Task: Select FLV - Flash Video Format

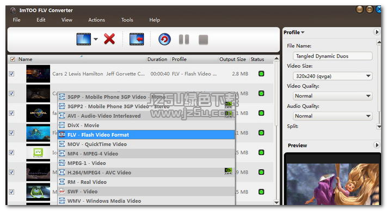Action: pyautogui.click(x=146, y=135)
